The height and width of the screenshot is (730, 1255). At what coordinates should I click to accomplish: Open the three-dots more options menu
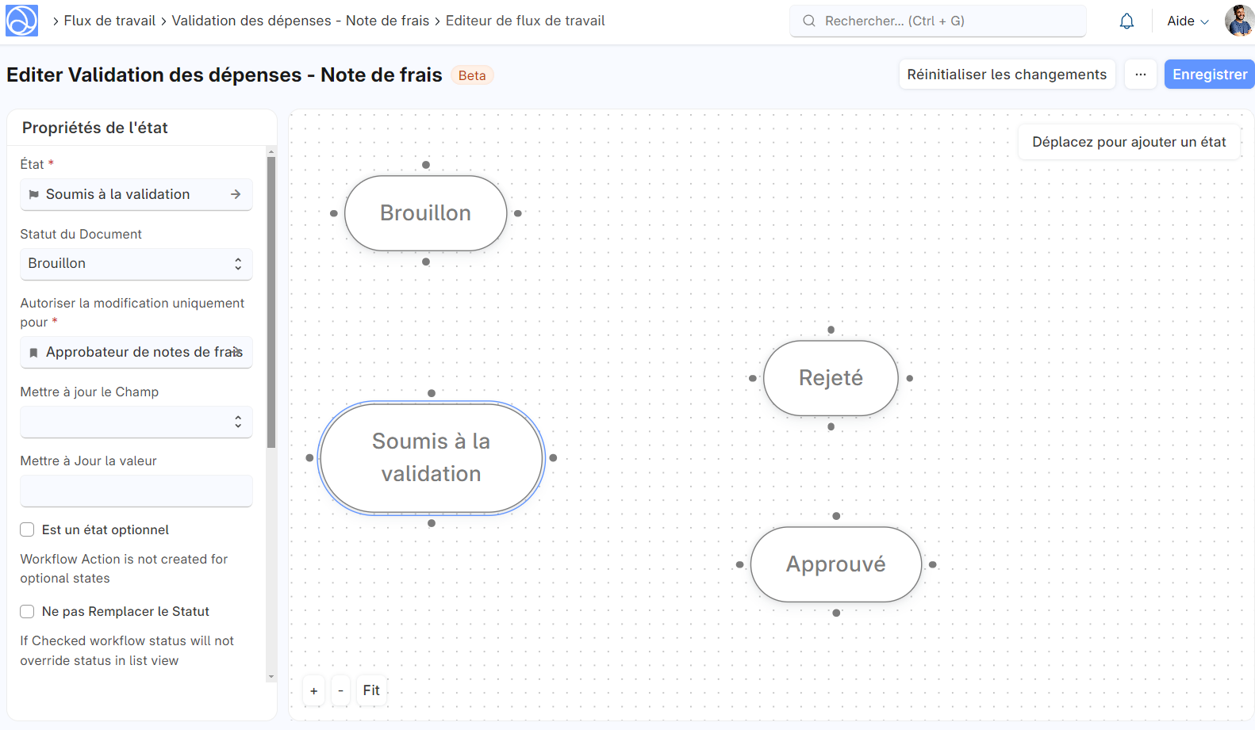click(1140, 75)
